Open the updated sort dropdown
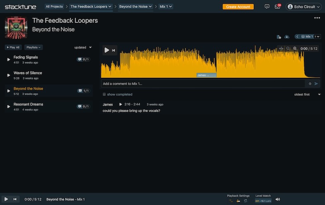The width and height of the screenshot is (325, 205). tap(83, 48)
